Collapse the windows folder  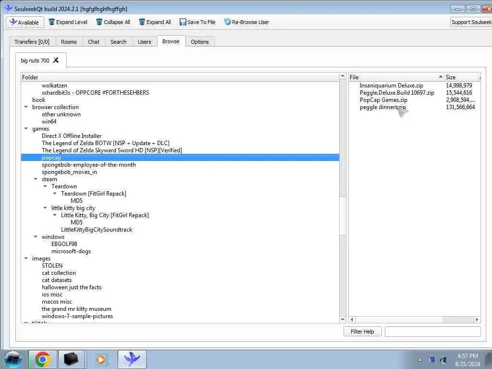point(36,237)
